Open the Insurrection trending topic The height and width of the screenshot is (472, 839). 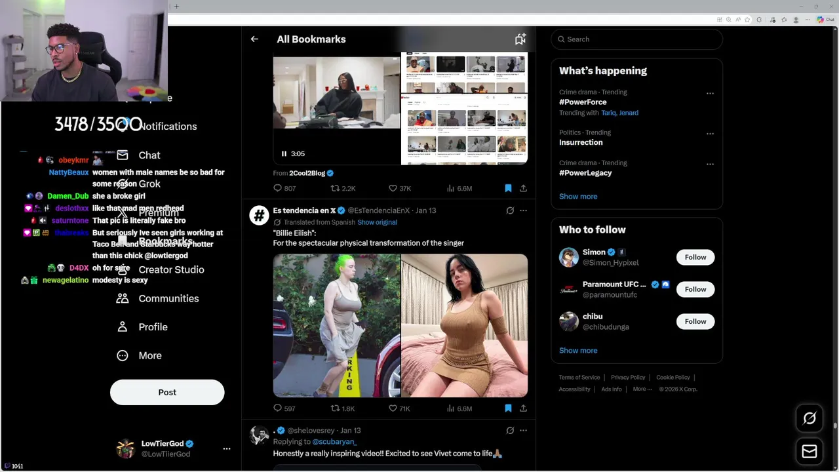click(x=581, y=142)
